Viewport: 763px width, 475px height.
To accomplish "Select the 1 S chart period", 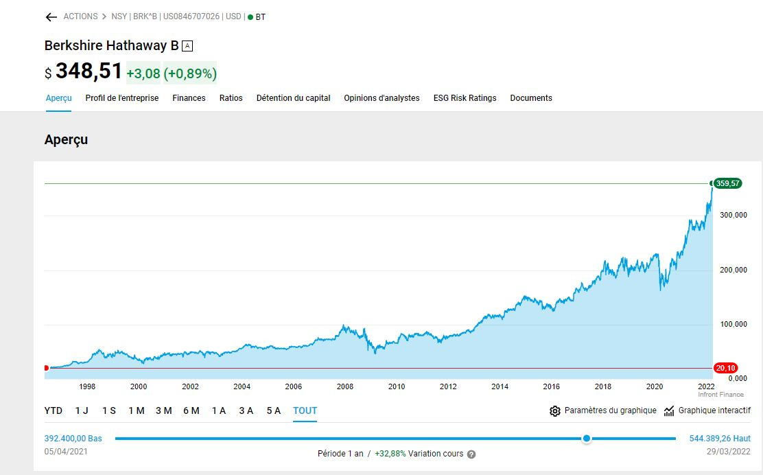I will (x=109, y=410).
